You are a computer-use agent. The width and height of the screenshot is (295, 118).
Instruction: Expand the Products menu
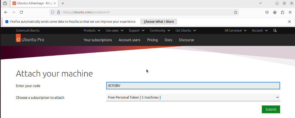click(92, 30)
